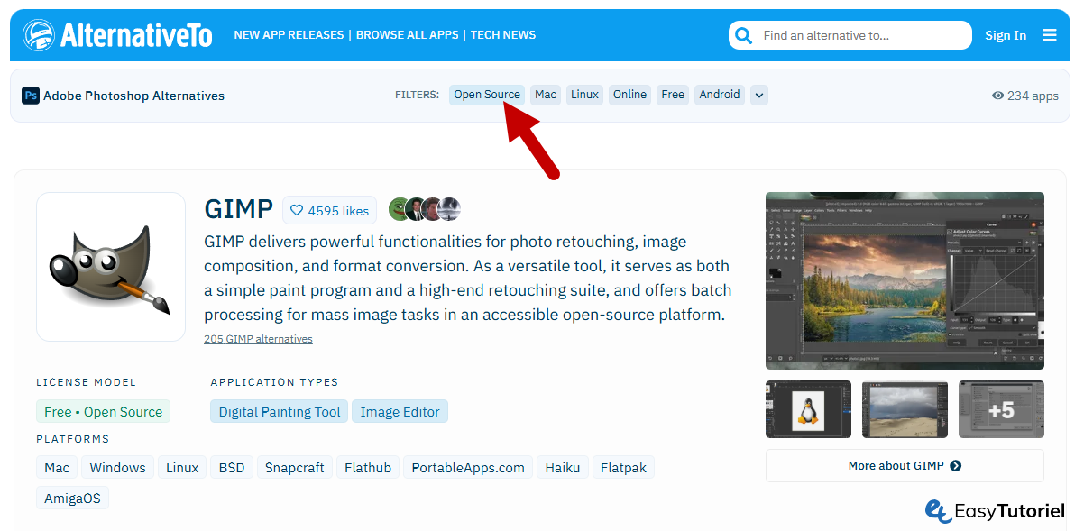1084x531 pixels.
Task: Toggle the Online filter
Action: click(629, 95)
